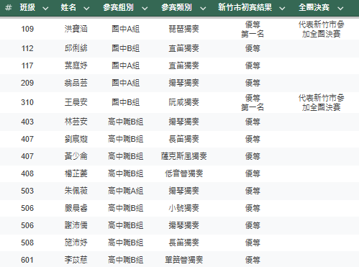Click the name 洪寶涵

[x=76, y=29]
